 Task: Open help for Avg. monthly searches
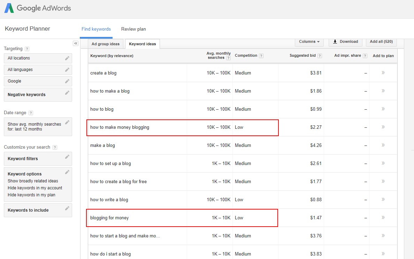point(228,58)
